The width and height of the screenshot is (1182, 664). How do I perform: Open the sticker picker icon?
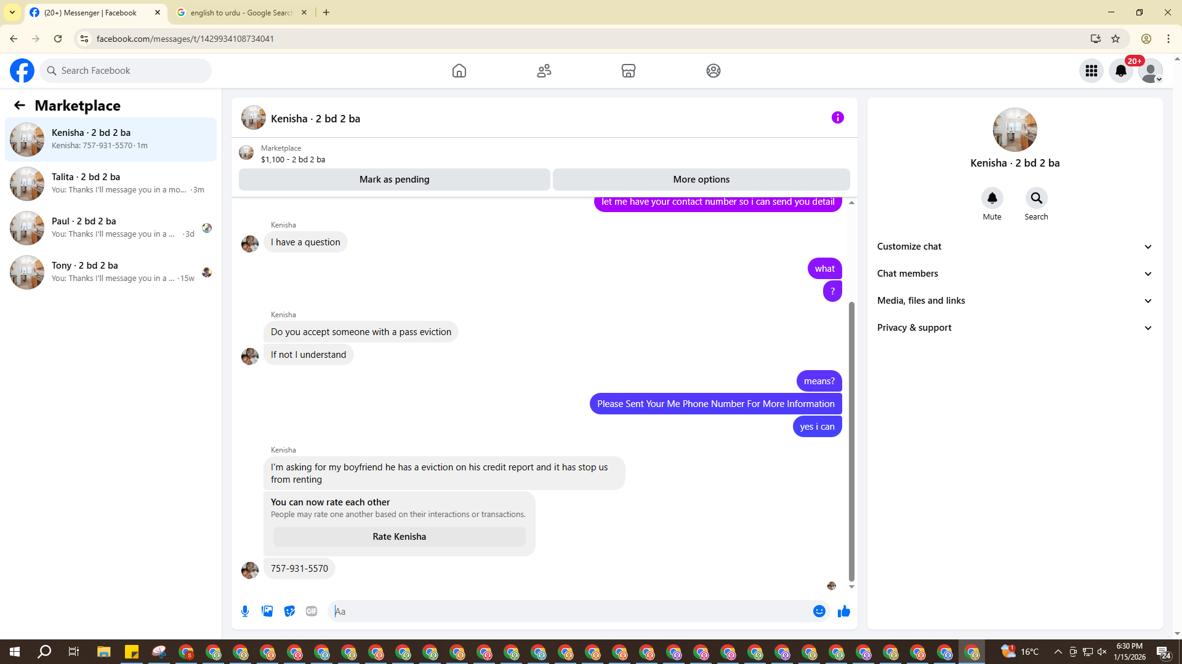[x=289, y=611]
